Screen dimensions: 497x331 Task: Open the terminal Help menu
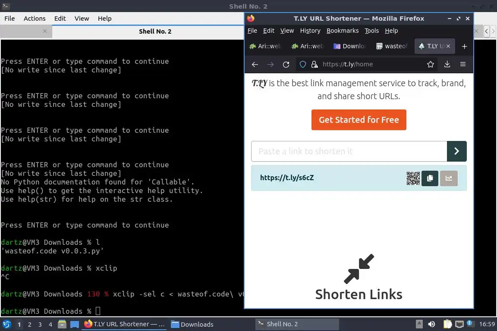[104, 19]
